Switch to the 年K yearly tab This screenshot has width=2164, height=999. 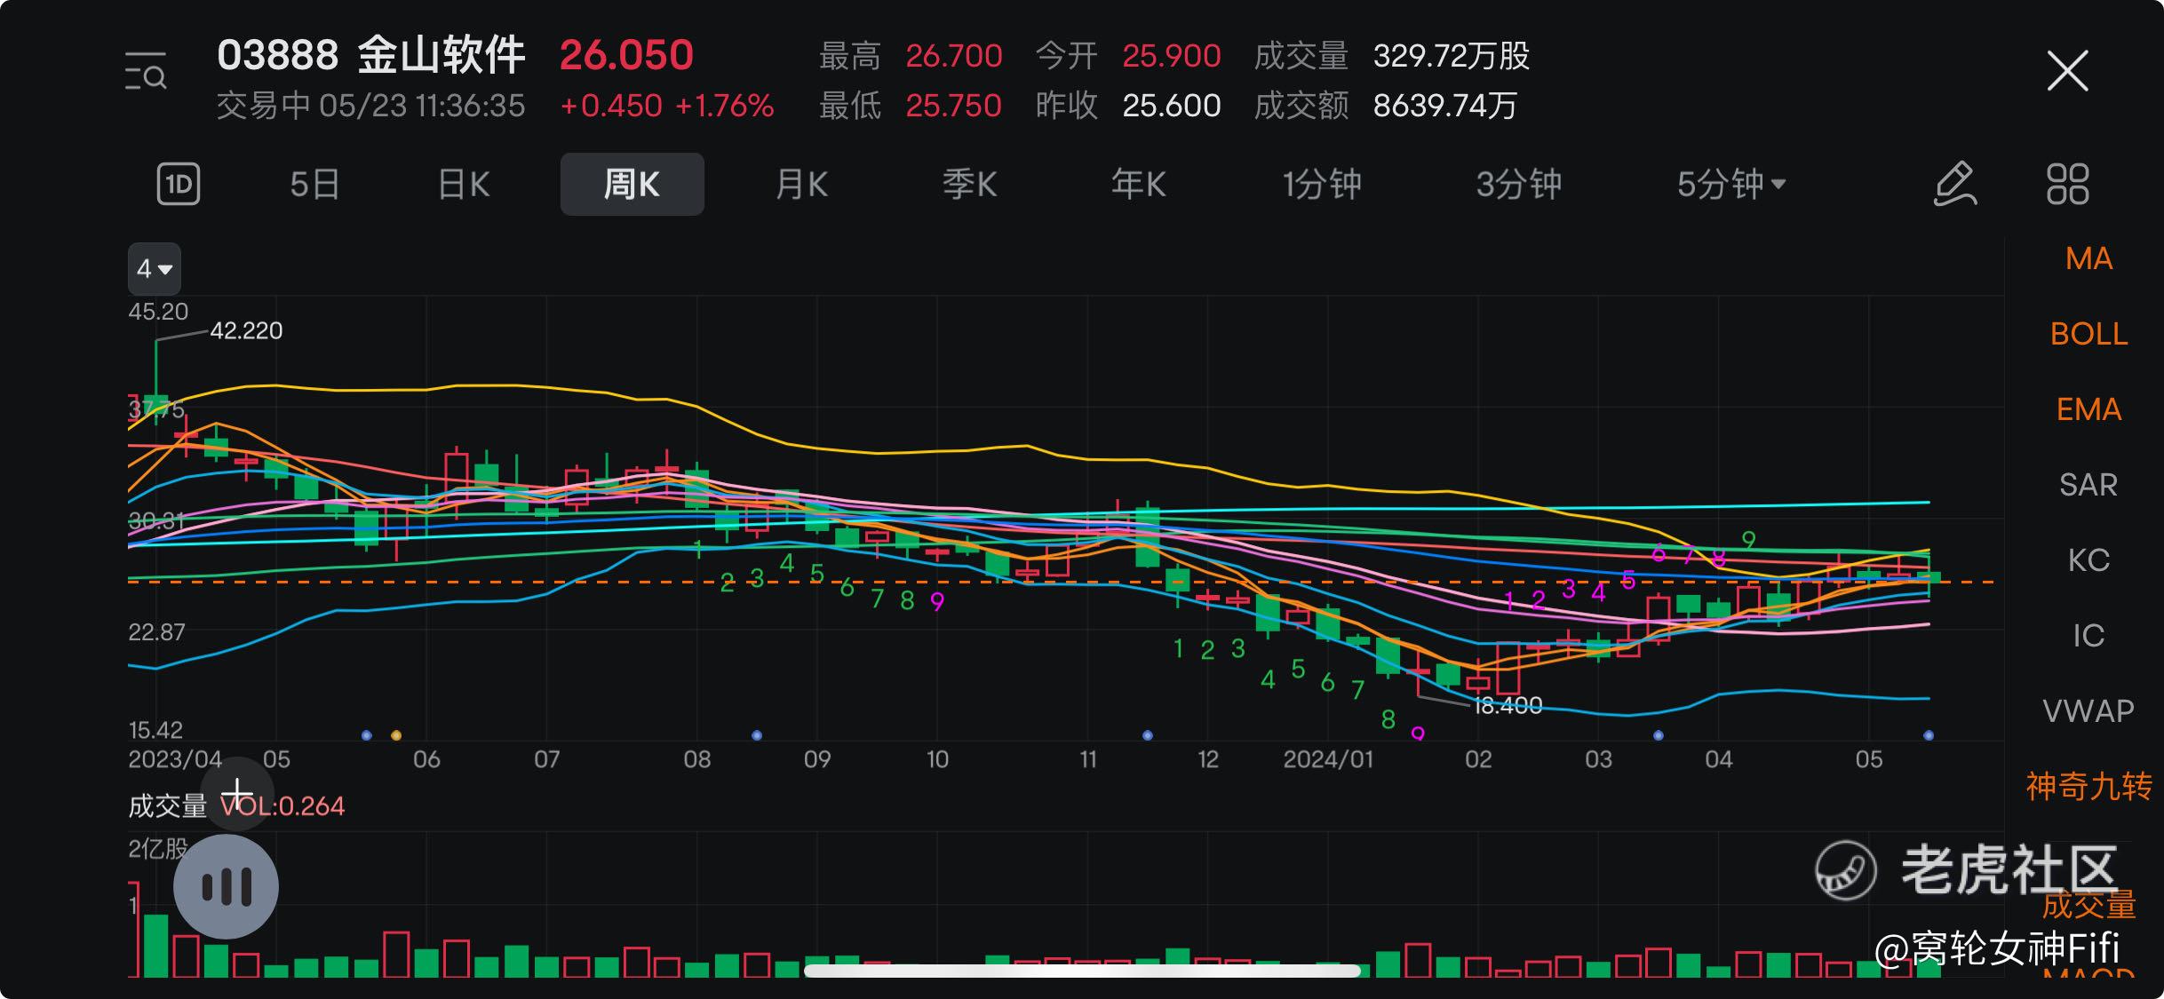[1138, 184]
